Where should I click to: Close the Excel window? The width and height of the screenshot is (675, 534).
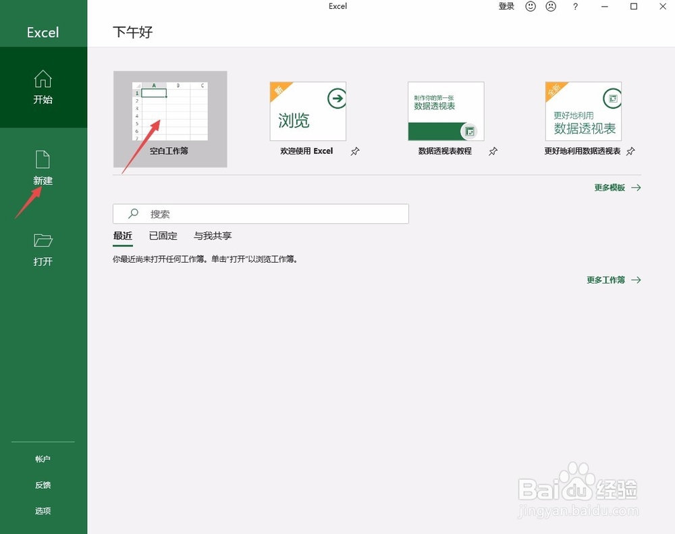(663, 7)
